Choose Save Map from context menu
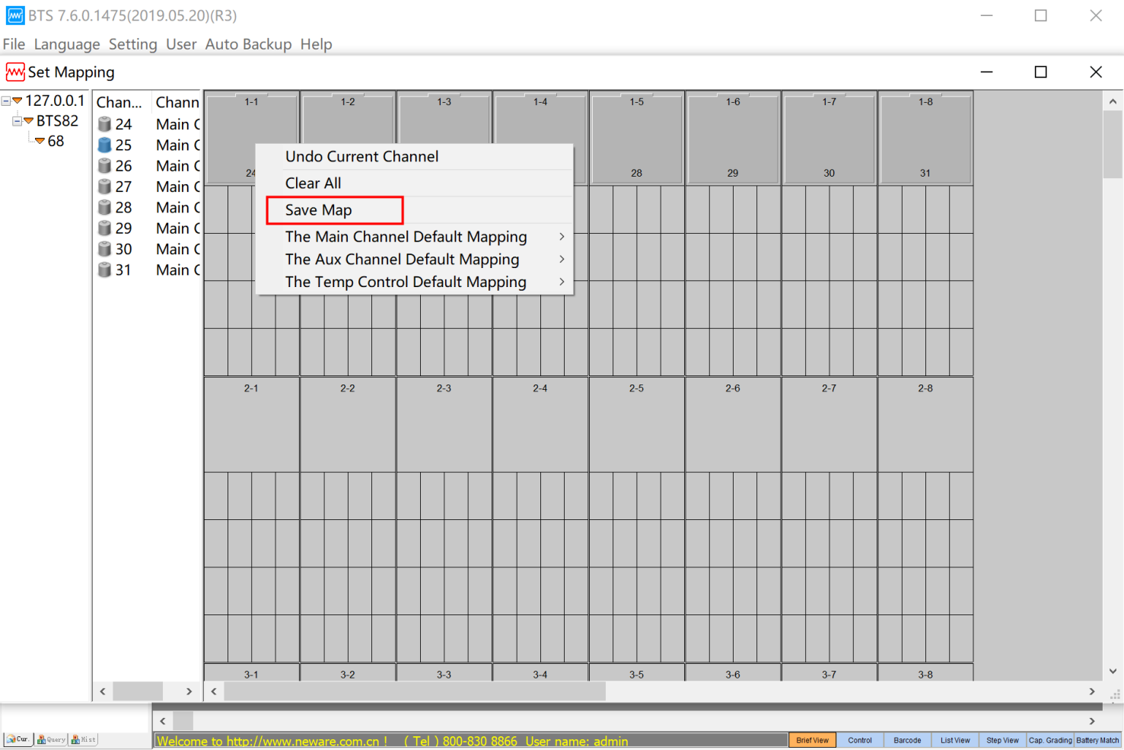The image size is (1124, 750). [x=415, y=210]
